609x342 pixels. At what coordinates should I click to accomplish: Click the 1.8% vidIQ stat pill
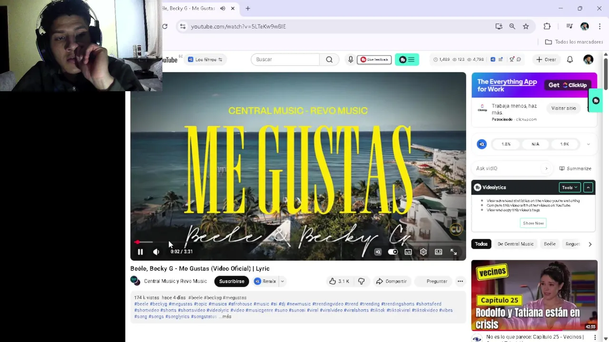point(506,144)
